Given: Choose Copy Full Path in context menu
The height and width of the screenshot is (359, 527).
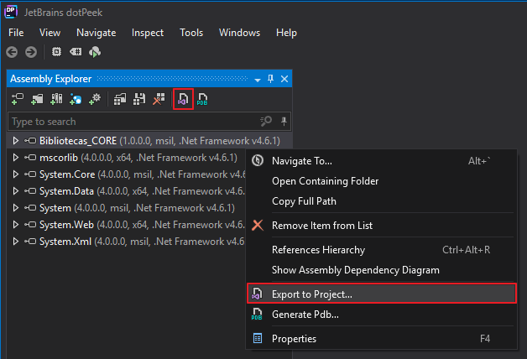Looking at the screenshot, I should point(382,201).
